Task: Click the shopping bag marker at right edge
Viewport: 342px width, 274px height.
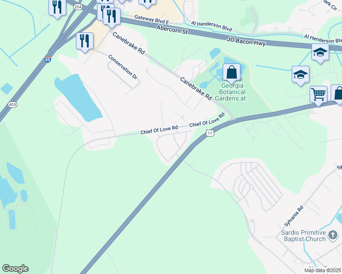Action: [337, 95]
